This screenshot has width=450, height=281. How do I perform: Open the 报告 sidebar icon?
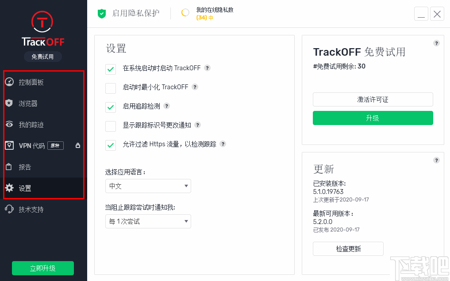(10, 167)
